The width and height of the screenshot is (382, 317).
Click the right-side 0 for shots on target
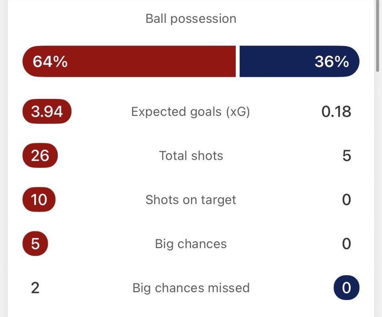point(346,199)
